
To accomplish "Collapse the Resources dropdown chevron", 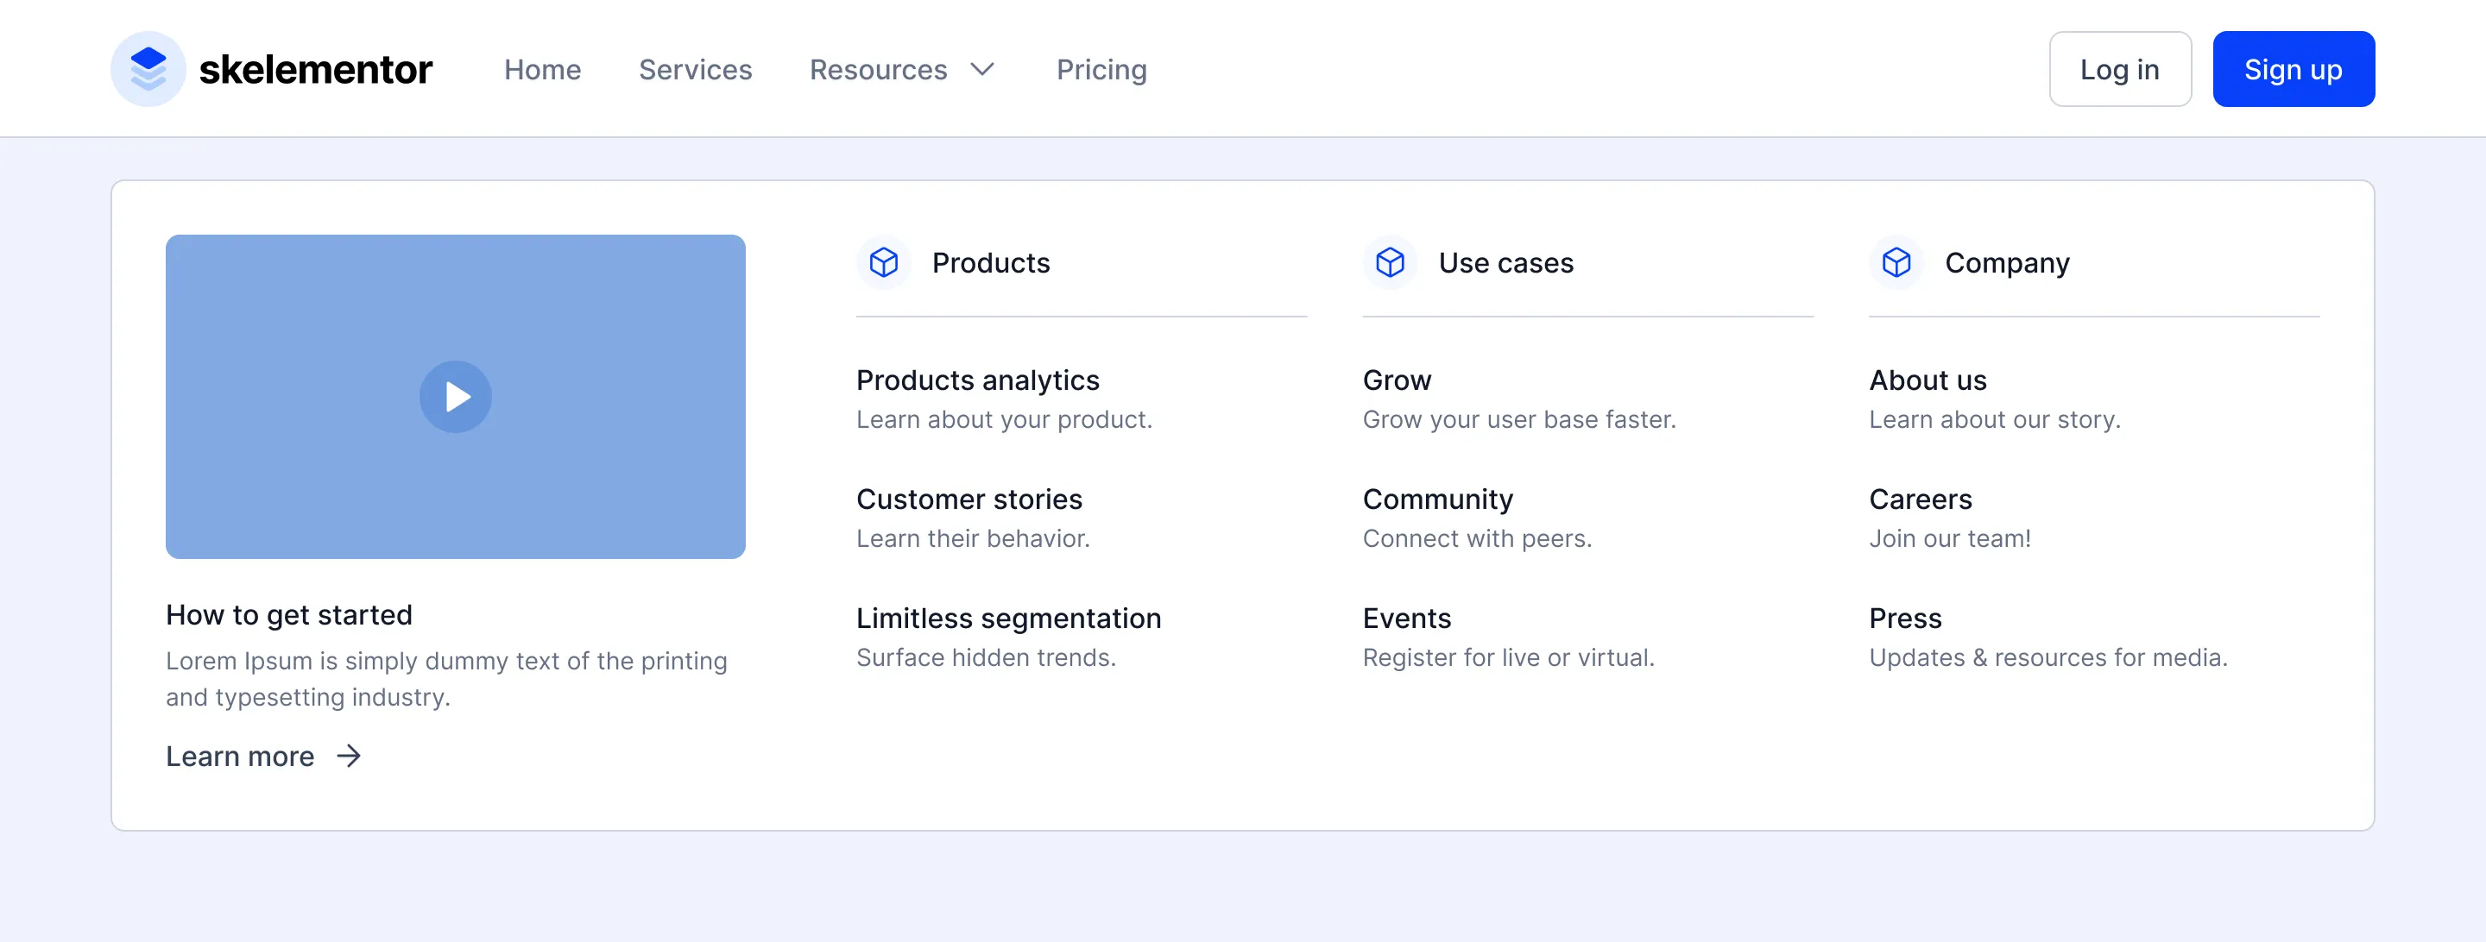I will (x=982, y=69).
